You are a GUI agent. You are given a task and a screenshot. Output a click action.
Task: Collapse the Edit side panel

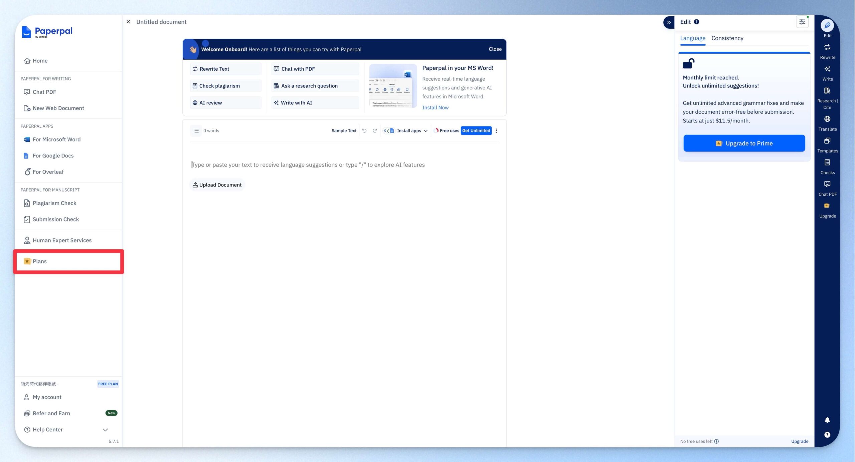pos(669,22)
